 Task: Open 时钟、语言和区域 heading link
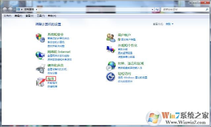tap(131, 63)
